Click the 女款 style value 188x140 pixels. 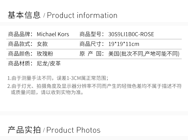pyautogui.click(x=42, y=44)
